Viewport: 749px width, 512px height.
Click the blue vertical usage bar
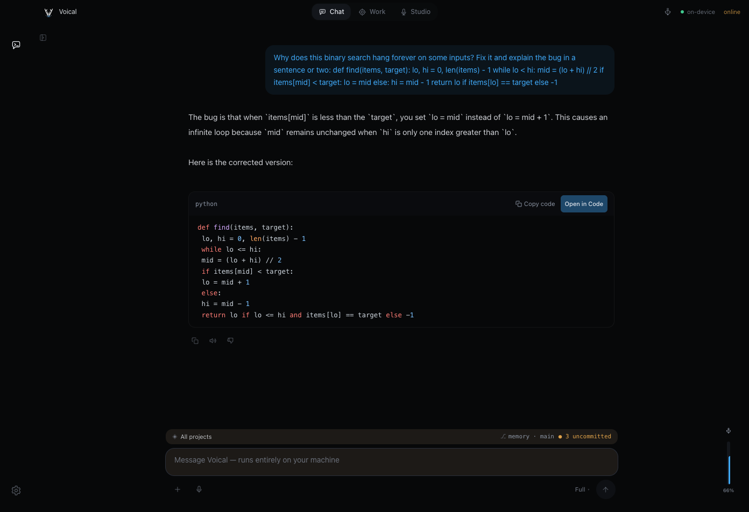(729, 470)
